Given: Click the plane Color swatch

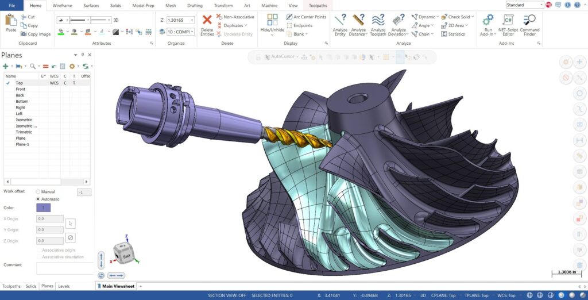Looking at the screenshot, I should click(43, 207).
